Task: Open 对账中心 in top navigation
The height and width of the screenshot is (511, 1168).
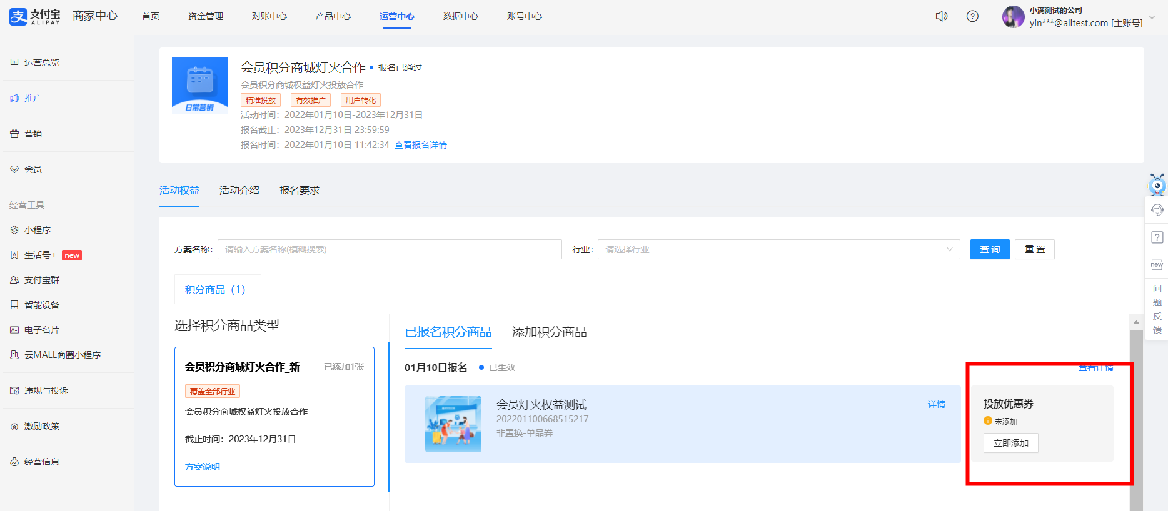Action: [x=269, y=16]
